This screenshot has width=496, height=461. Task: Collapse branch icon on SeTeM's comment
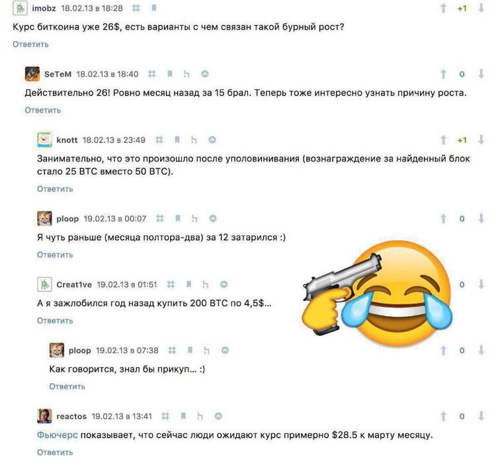[205, 74]
